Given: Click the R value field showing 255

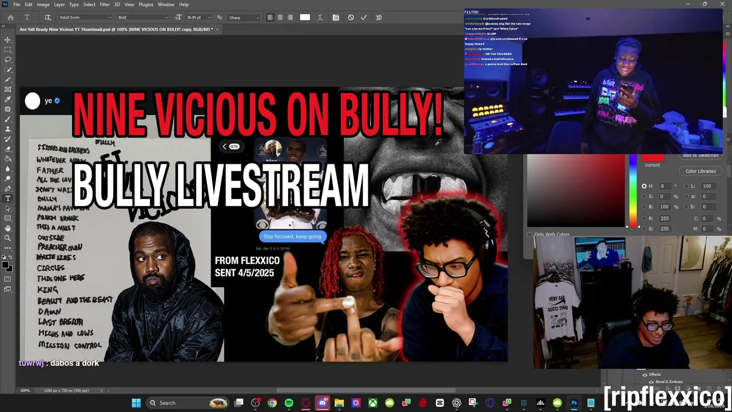Looking at the screenshot, I should point(664,219).
